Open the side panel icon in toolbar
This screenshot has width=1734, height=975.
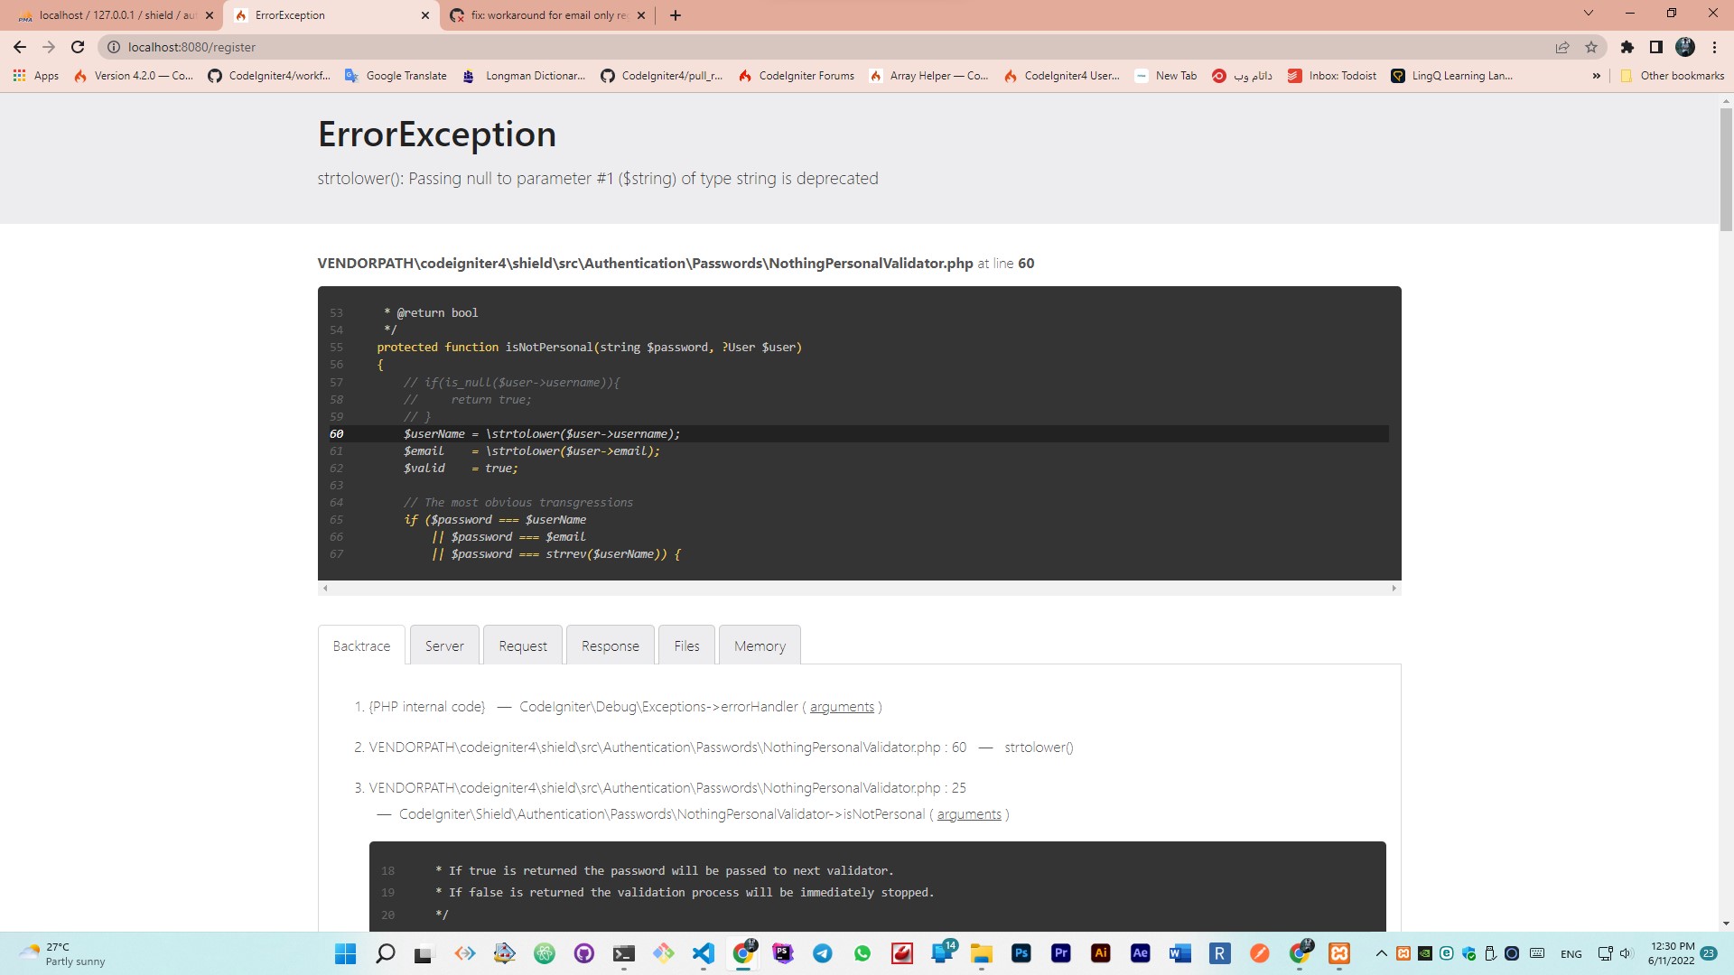click(x=1656, y=47)
